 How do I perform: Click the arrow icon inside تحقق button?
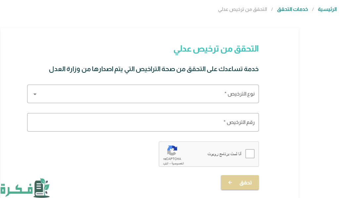point(230,182)
